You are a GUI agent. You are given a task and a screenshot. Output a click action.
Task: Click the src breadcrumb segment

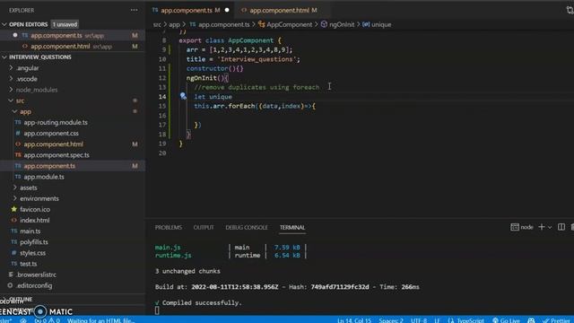click(x=157, y=24)
